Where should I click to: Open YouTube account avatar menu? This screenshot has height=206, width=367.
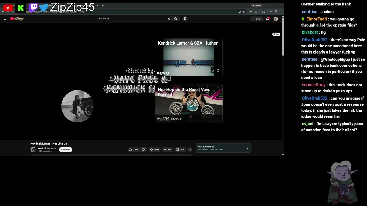click(276, 19)
